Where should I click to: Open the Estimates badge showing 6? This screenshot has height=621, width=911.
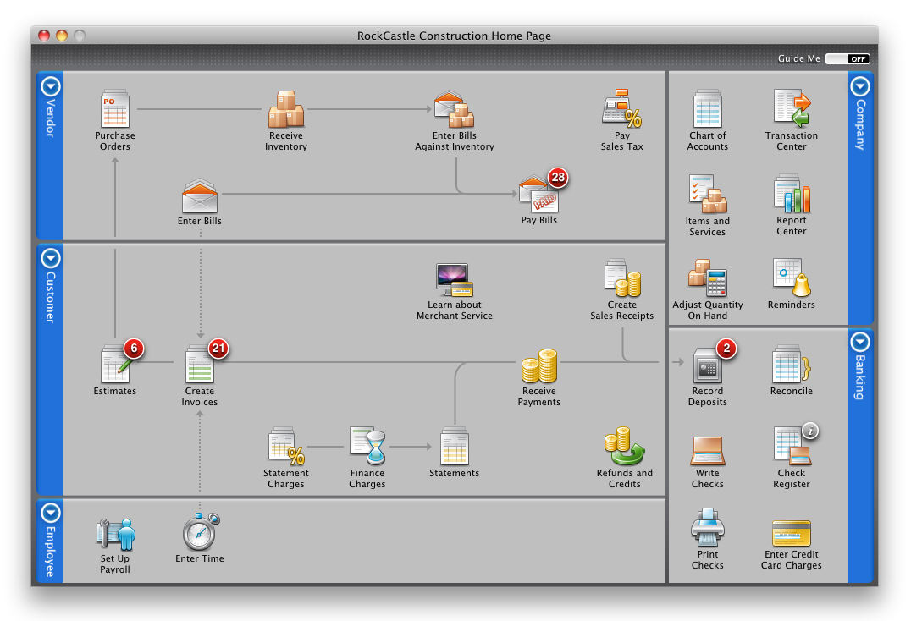point(134,349)
